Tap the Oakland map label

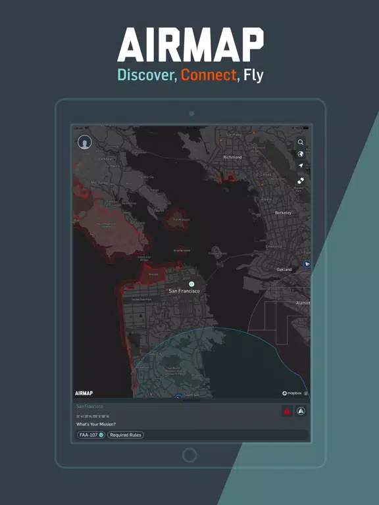[284, 269]
